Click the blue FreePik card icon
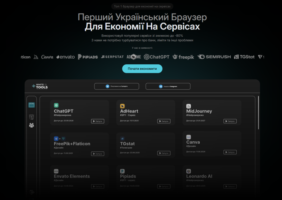The image size is (282, 200). [x=56, y=139]
